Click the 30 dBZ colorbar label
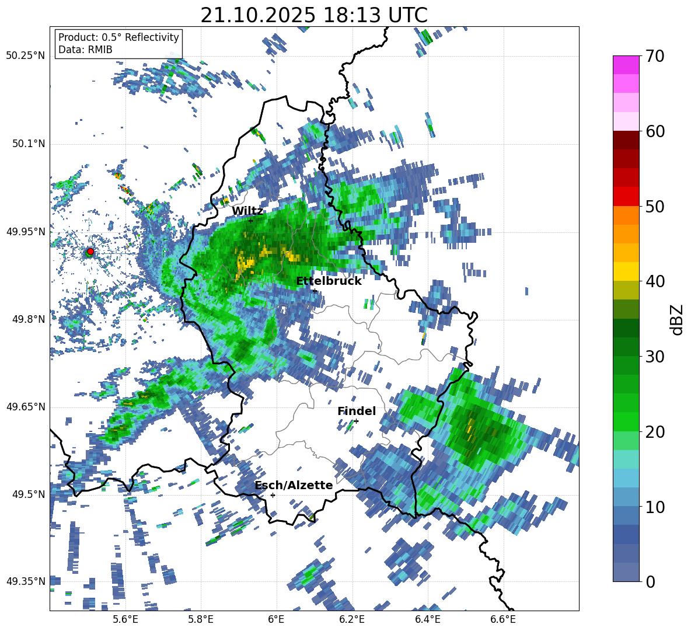The image size is (691, 631). (x=654, y=357)
